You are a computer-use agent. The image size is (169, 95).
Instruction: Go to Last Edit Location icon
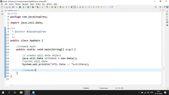98,7
